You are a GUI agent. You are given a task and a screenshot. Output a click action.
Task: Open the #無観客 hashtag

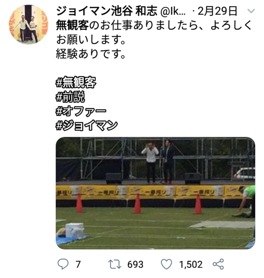point(76,82)
